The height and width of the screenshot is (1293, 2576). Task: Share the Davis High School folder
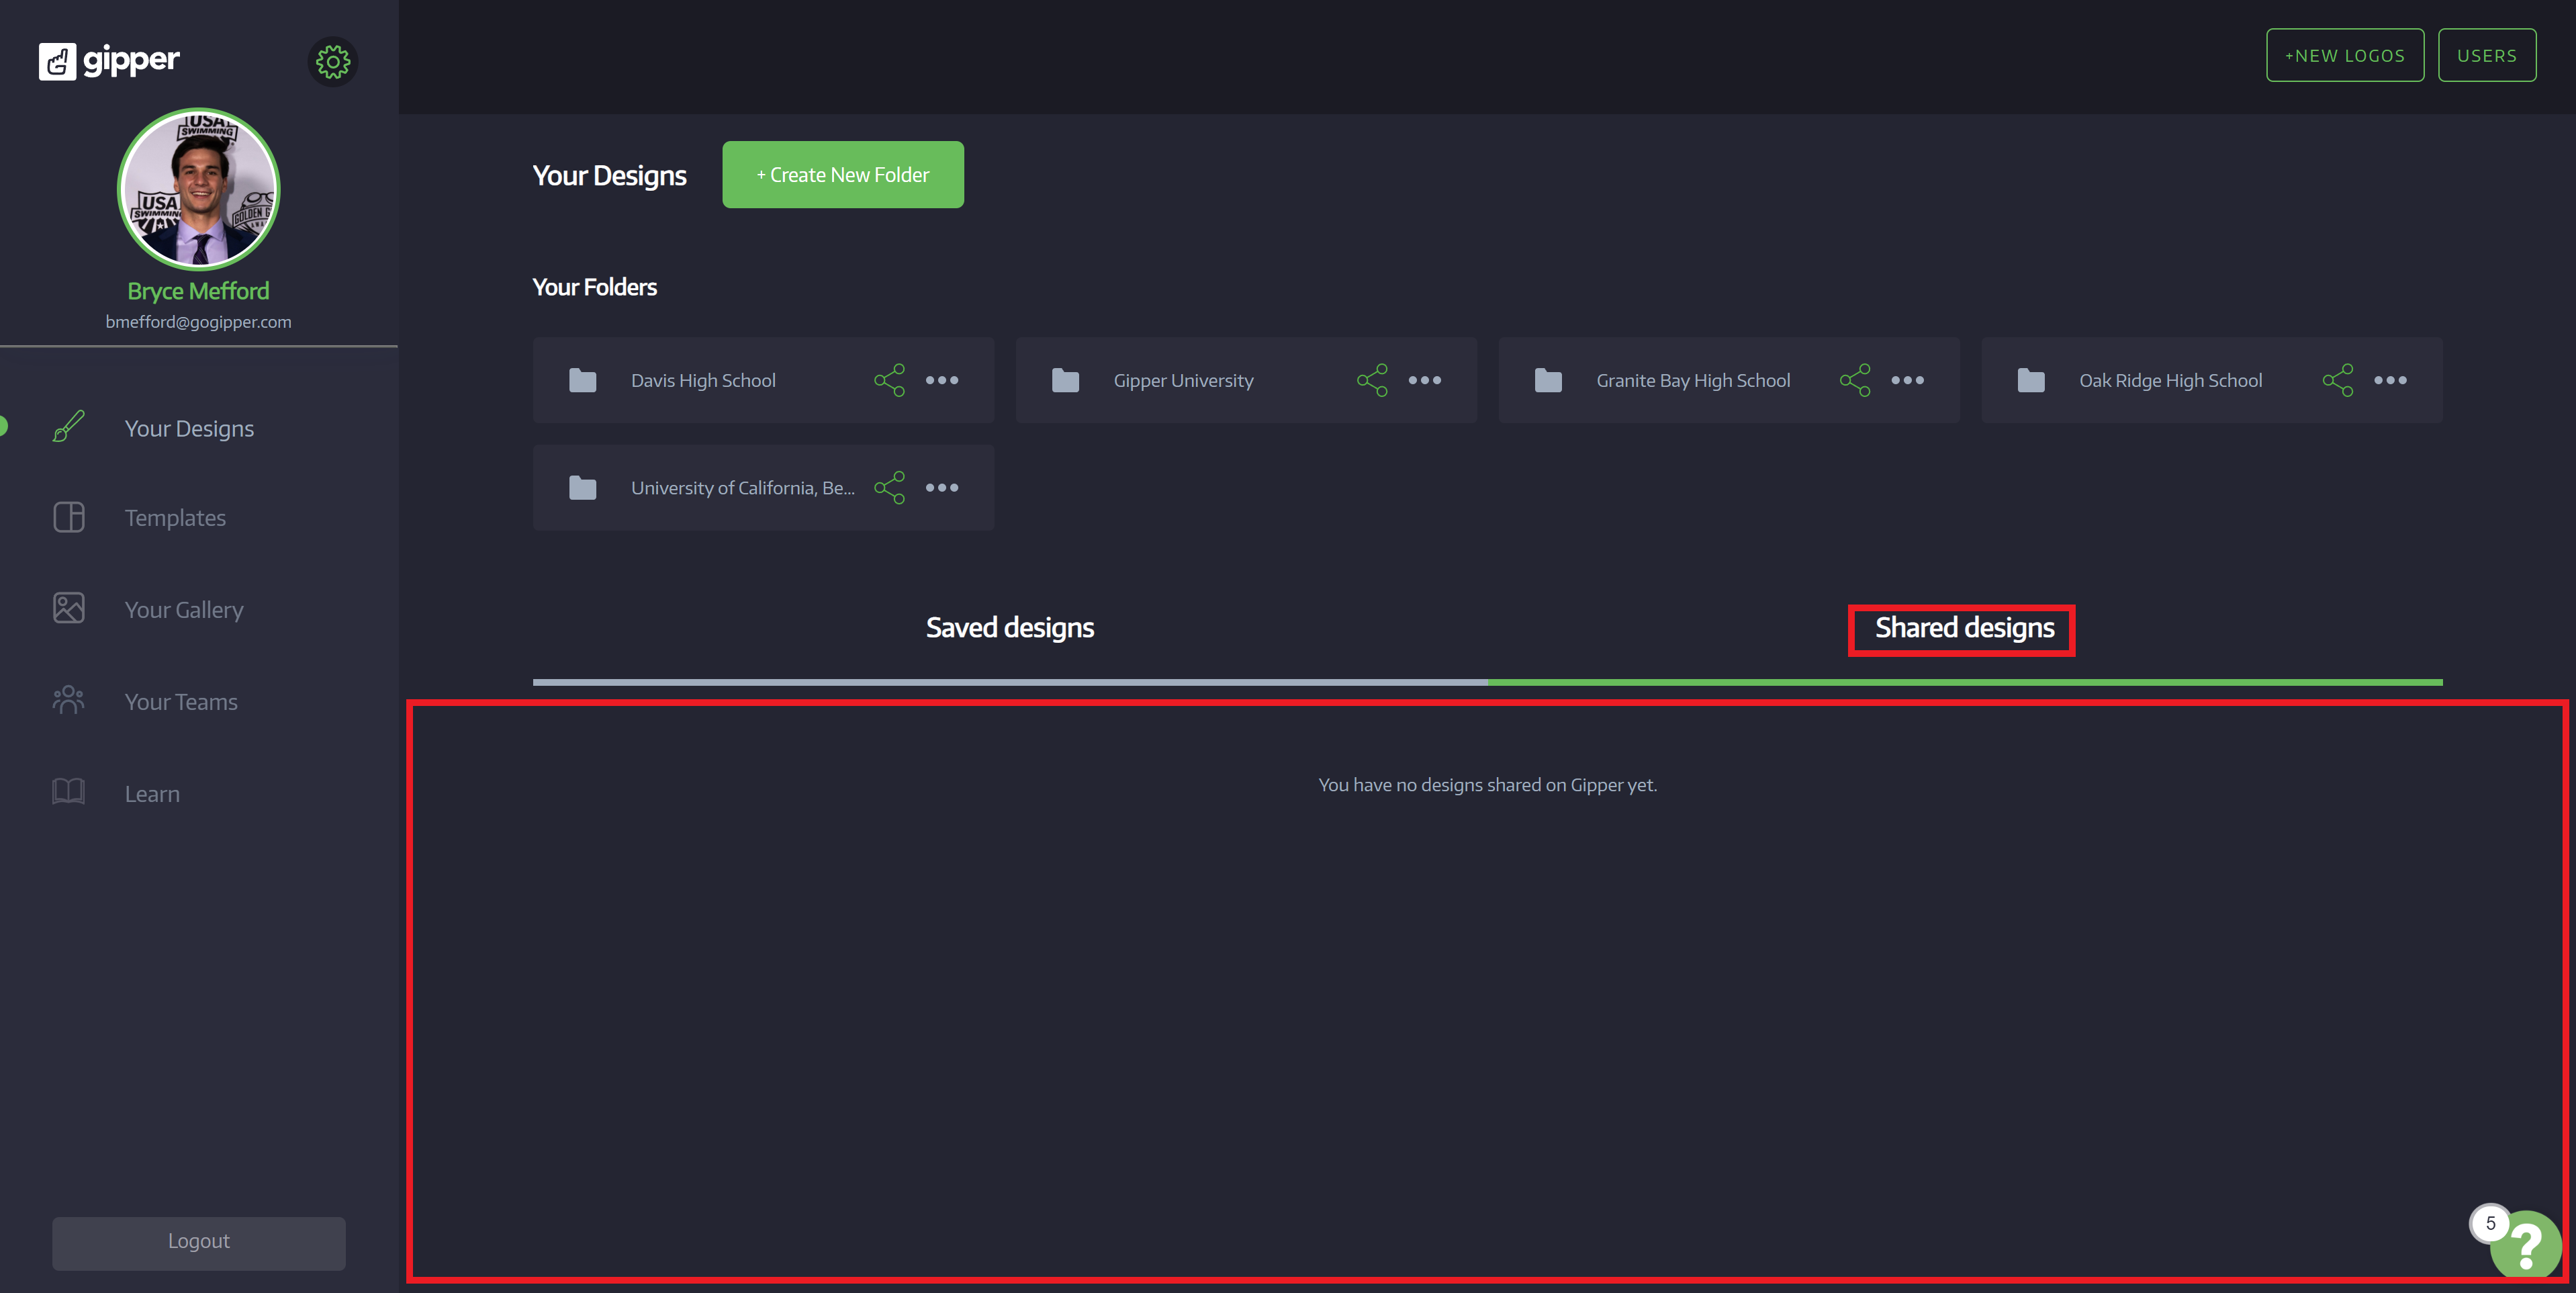pos(889,380)
